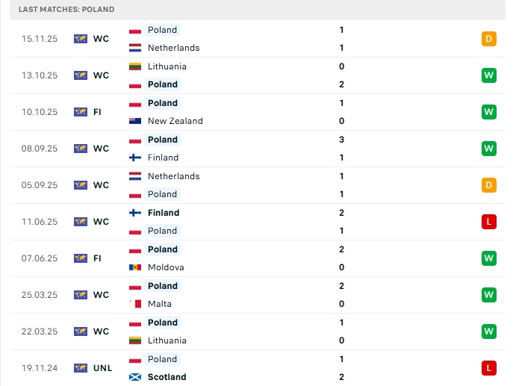
Task: Open the Malta team link
Action: (160, 304)
